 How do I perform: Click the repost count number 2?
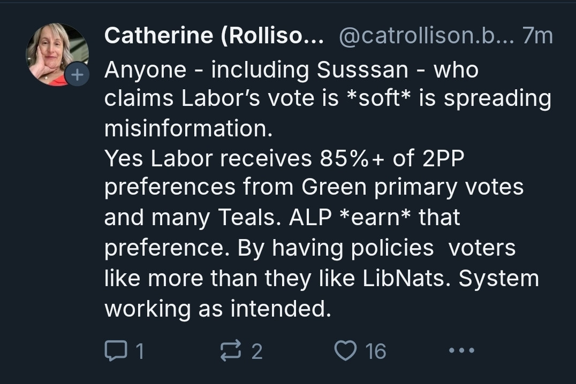pos(257,351)
